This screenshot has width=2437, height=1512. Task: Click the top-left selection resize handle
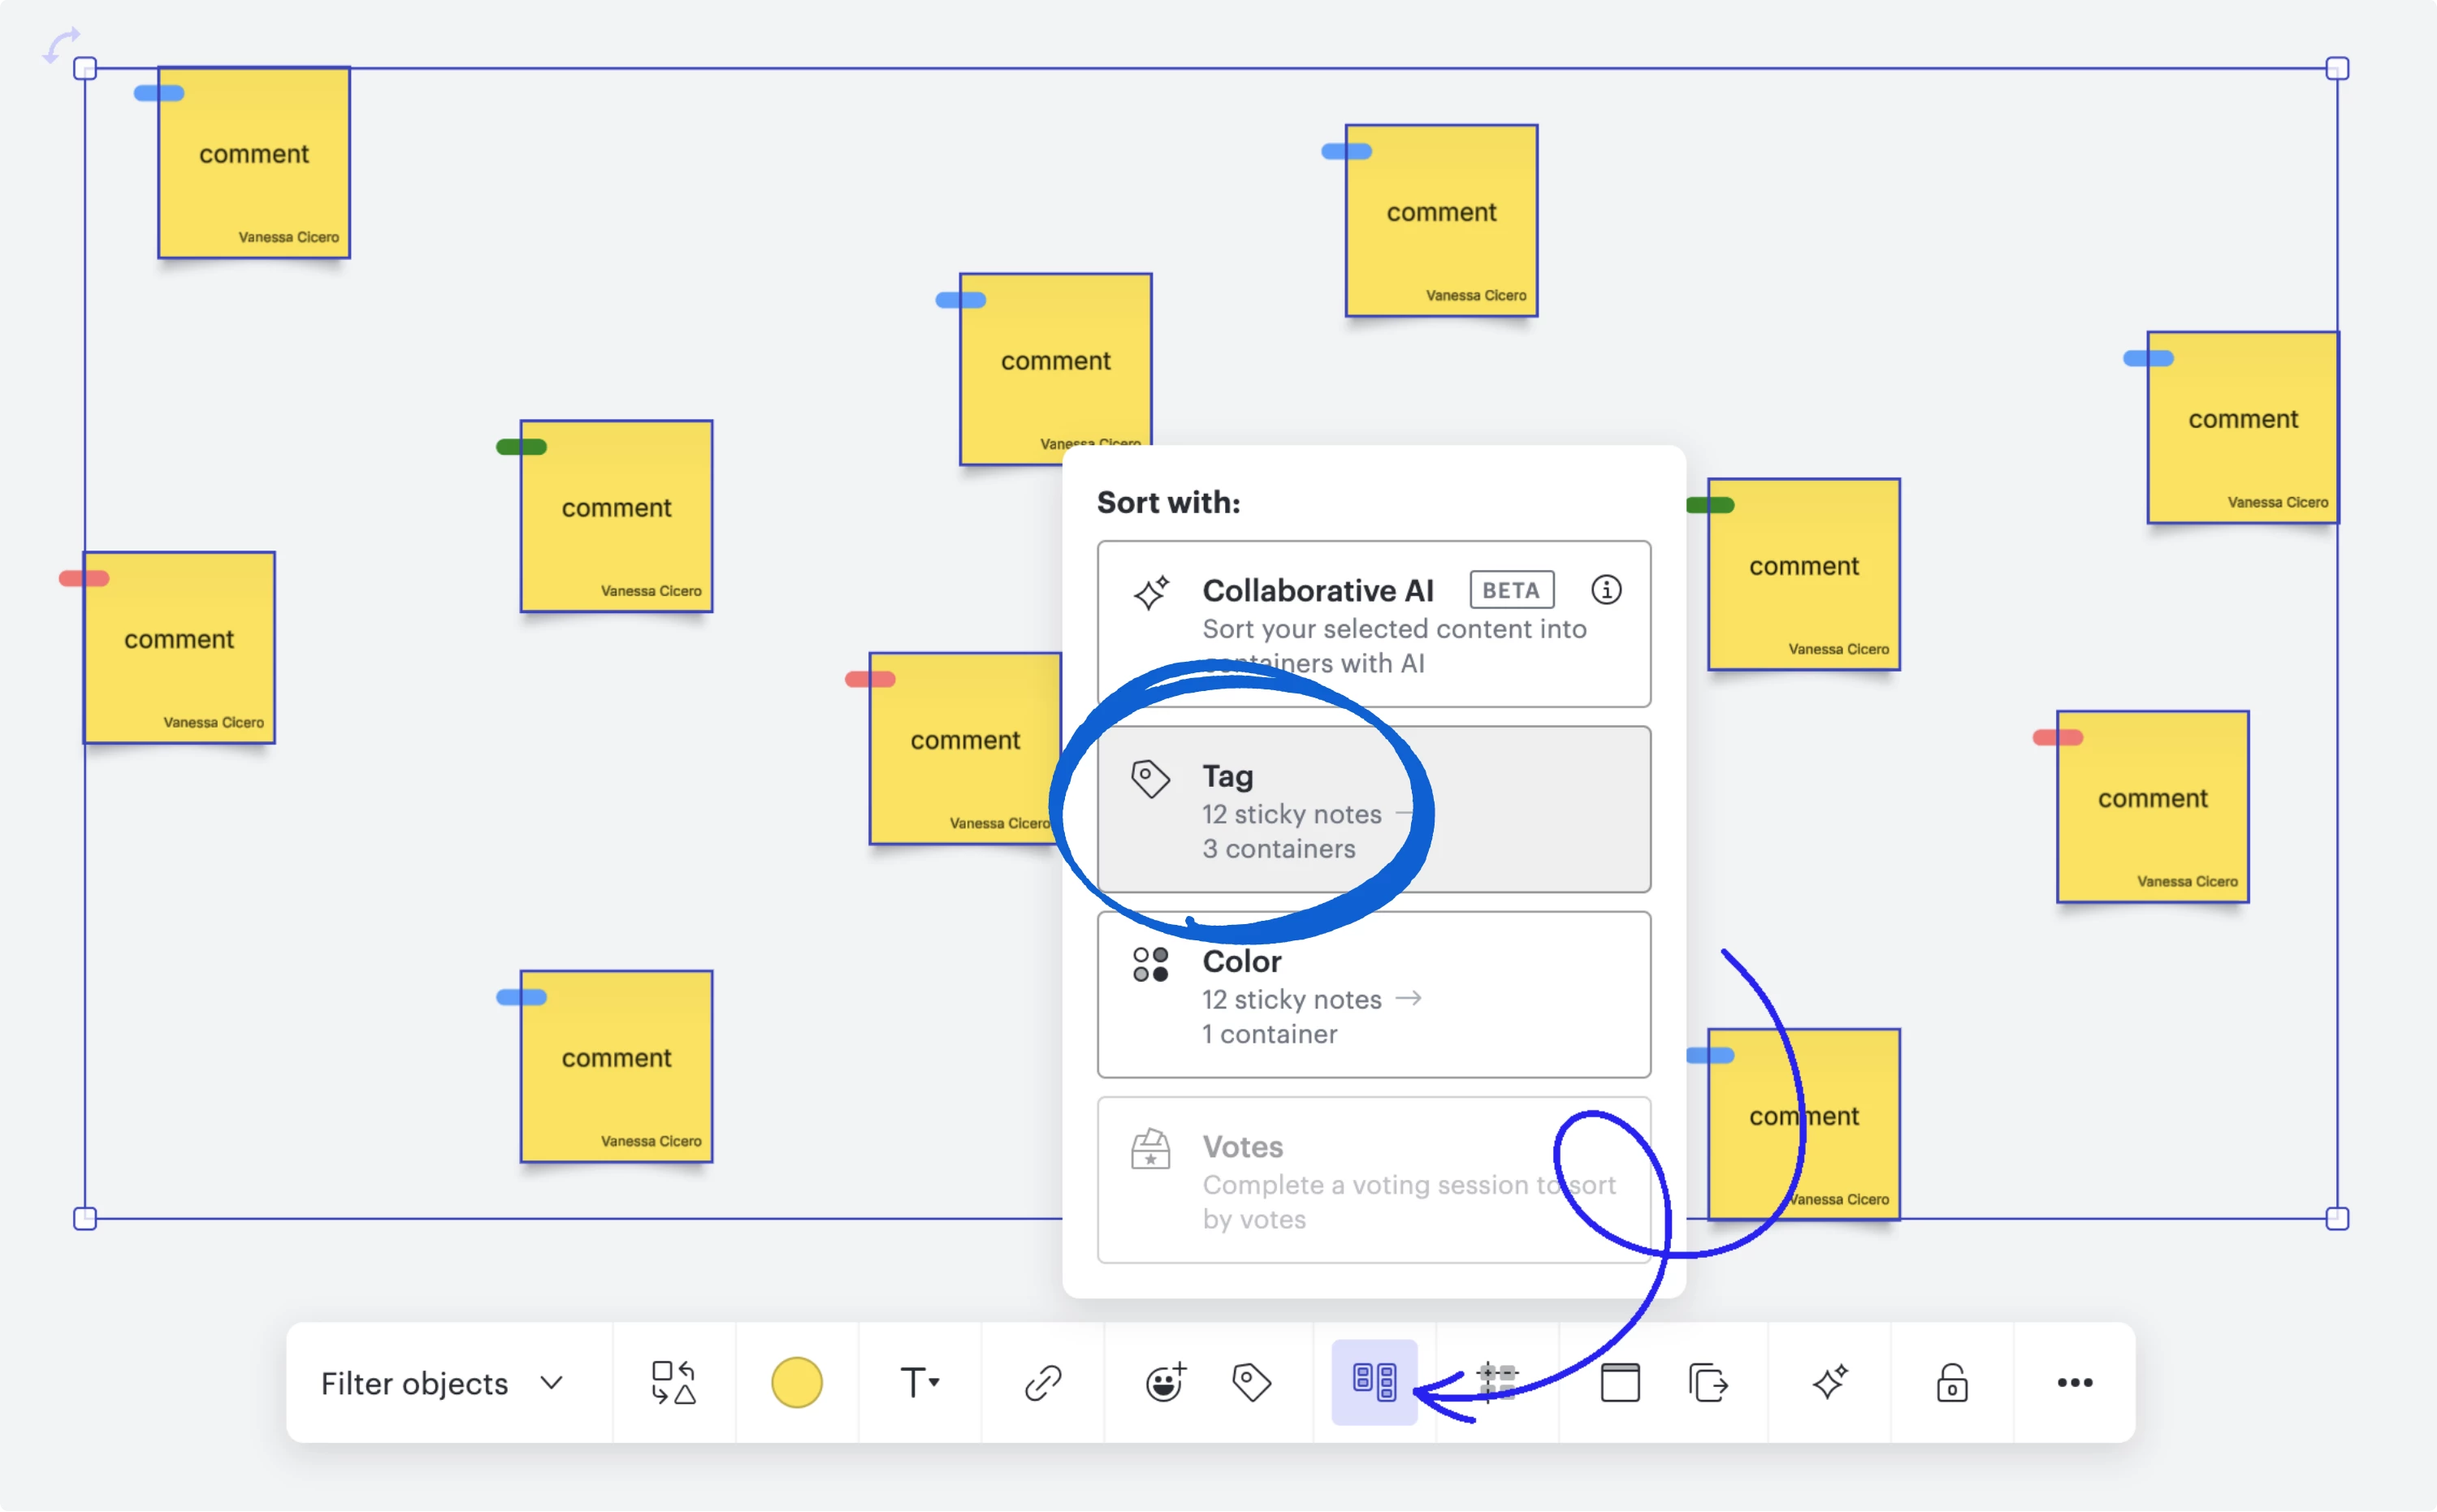pyautogui.click(x=85, y=68)
